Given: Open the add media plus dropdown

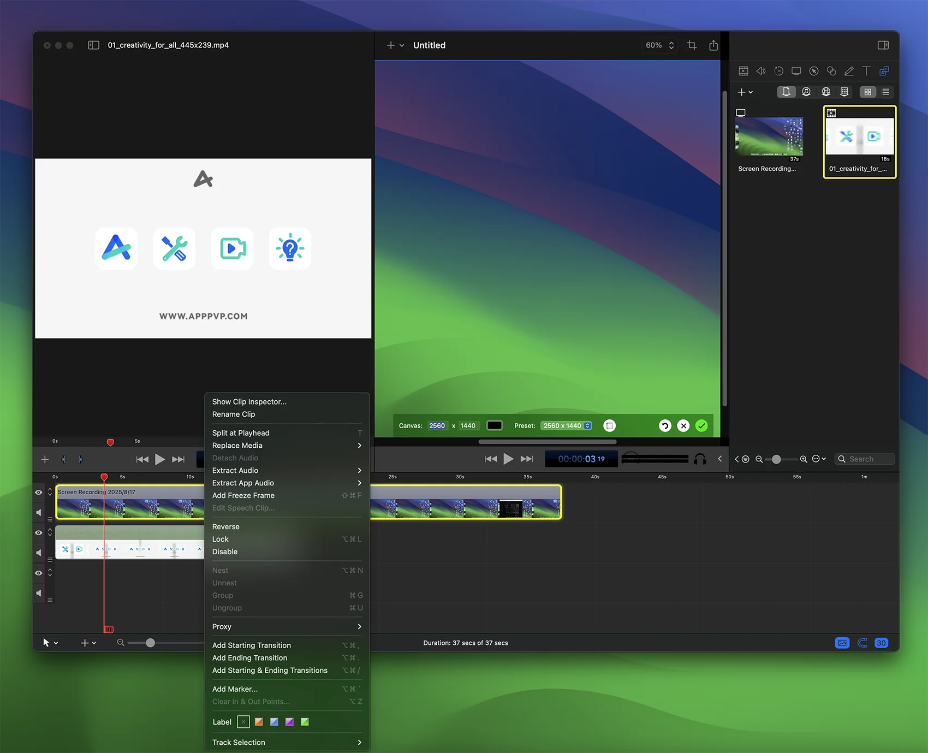Looking at the screenshot, I should 745,92.
